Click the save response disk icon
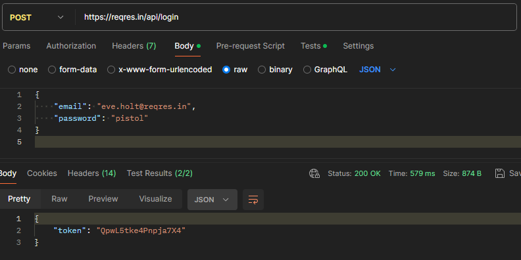Image resolution: width=521 pixels, height=260 pixels. 500,173
